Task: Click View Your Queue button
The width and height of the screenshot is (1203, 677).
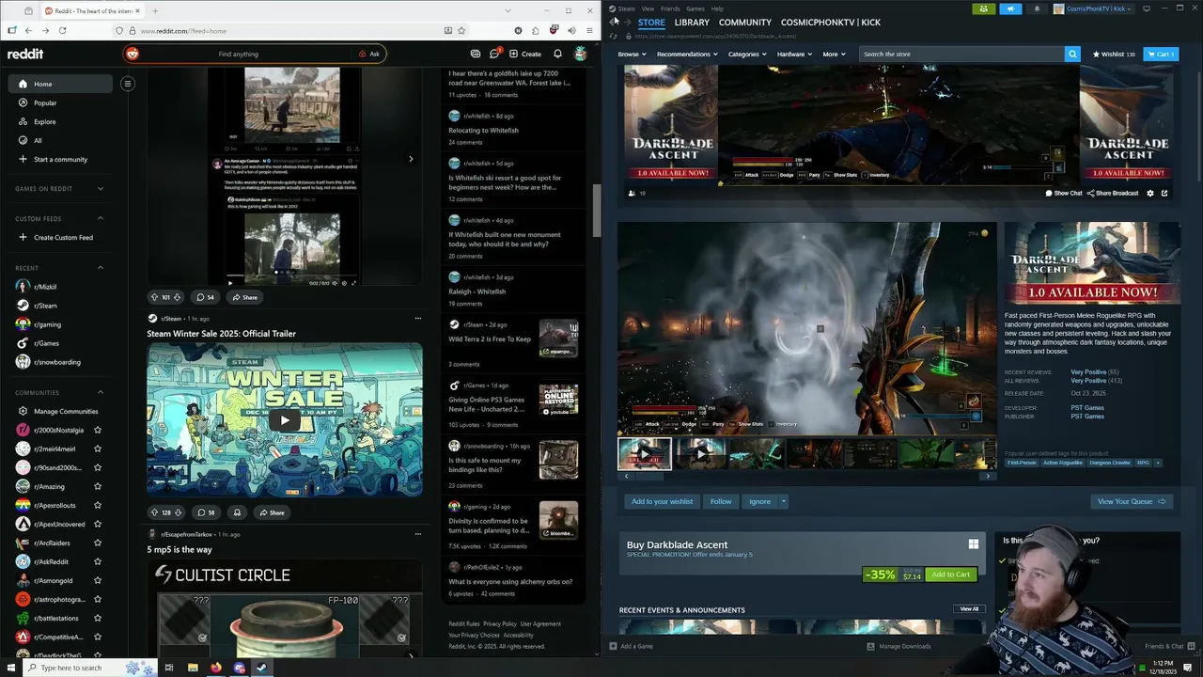Action: click(x=1132, y=501)
